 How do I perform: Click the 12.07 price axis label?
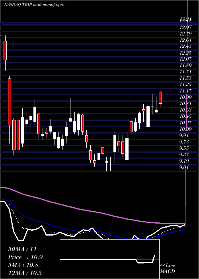(186, 59)
